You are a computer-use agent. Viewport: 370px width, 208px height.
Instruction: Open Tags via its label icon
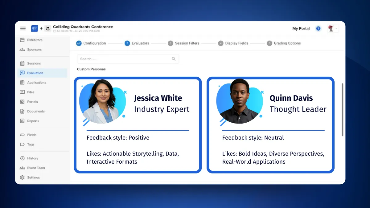[22, 144]
